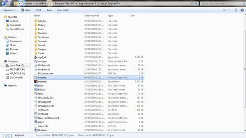
Task: Select the Scenario folder icon
Action: pyautogui.click(x=36, y=41)
